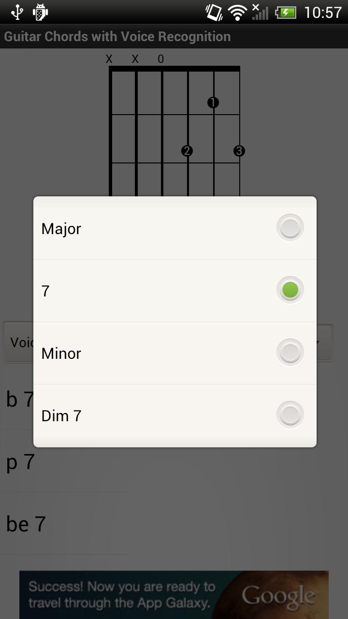
Task: Open the Google App Galaxy ad banner
Action: click(x=174, y=595)
